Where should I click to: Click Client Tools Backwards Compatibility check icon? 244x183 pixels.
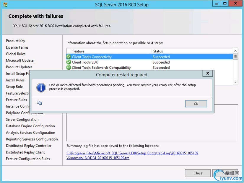pyautogui.click(x=69, y=67)
